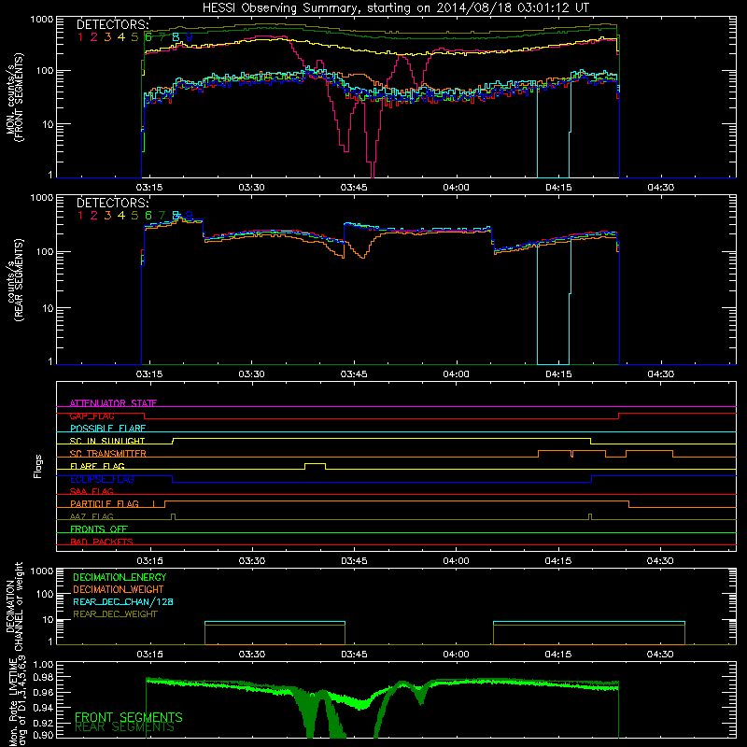Screen dimensions: 747x747
Task: Select detector 2 in the front segments legend
Action: tap(94, 37)
